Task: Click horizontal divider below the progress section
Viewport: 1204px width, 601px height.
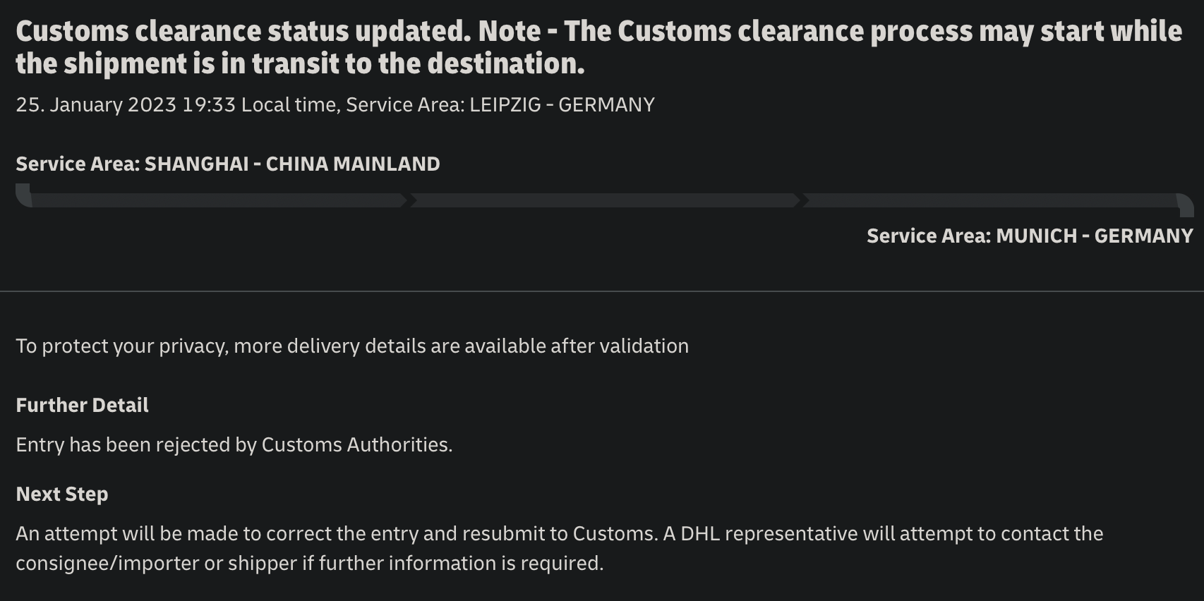Action: point(602,291)
